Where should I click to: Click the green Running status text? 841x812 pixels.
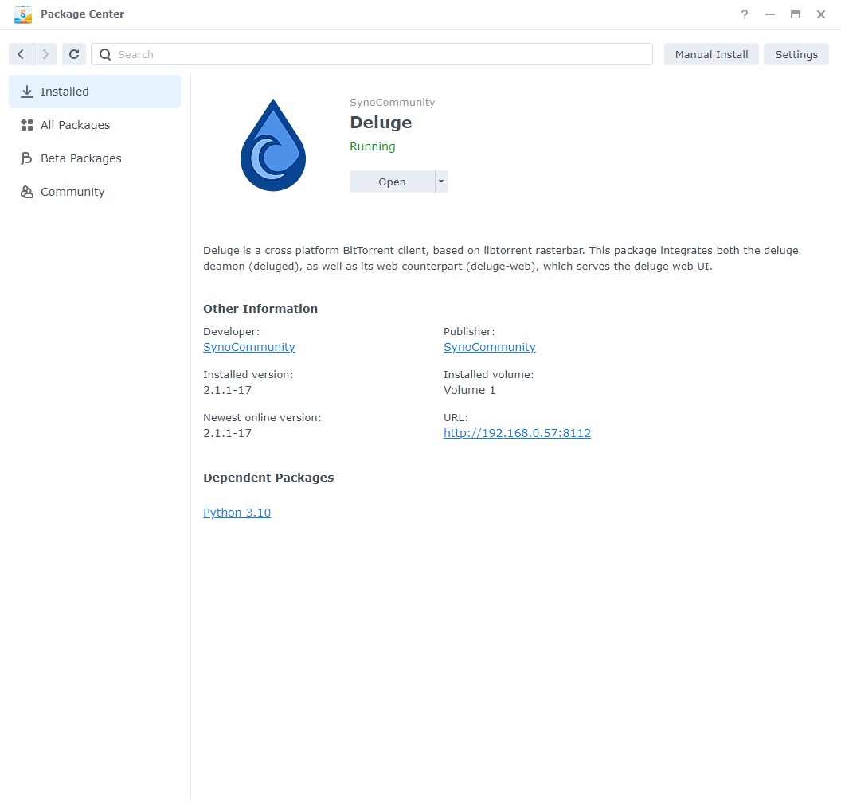coord(372,146)
